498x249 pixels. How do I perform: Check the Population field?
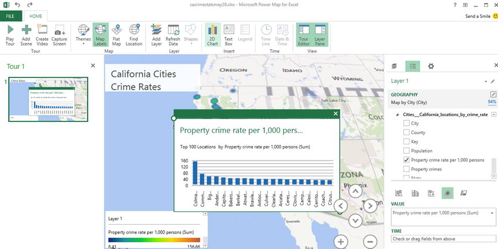tap(406, 151)
